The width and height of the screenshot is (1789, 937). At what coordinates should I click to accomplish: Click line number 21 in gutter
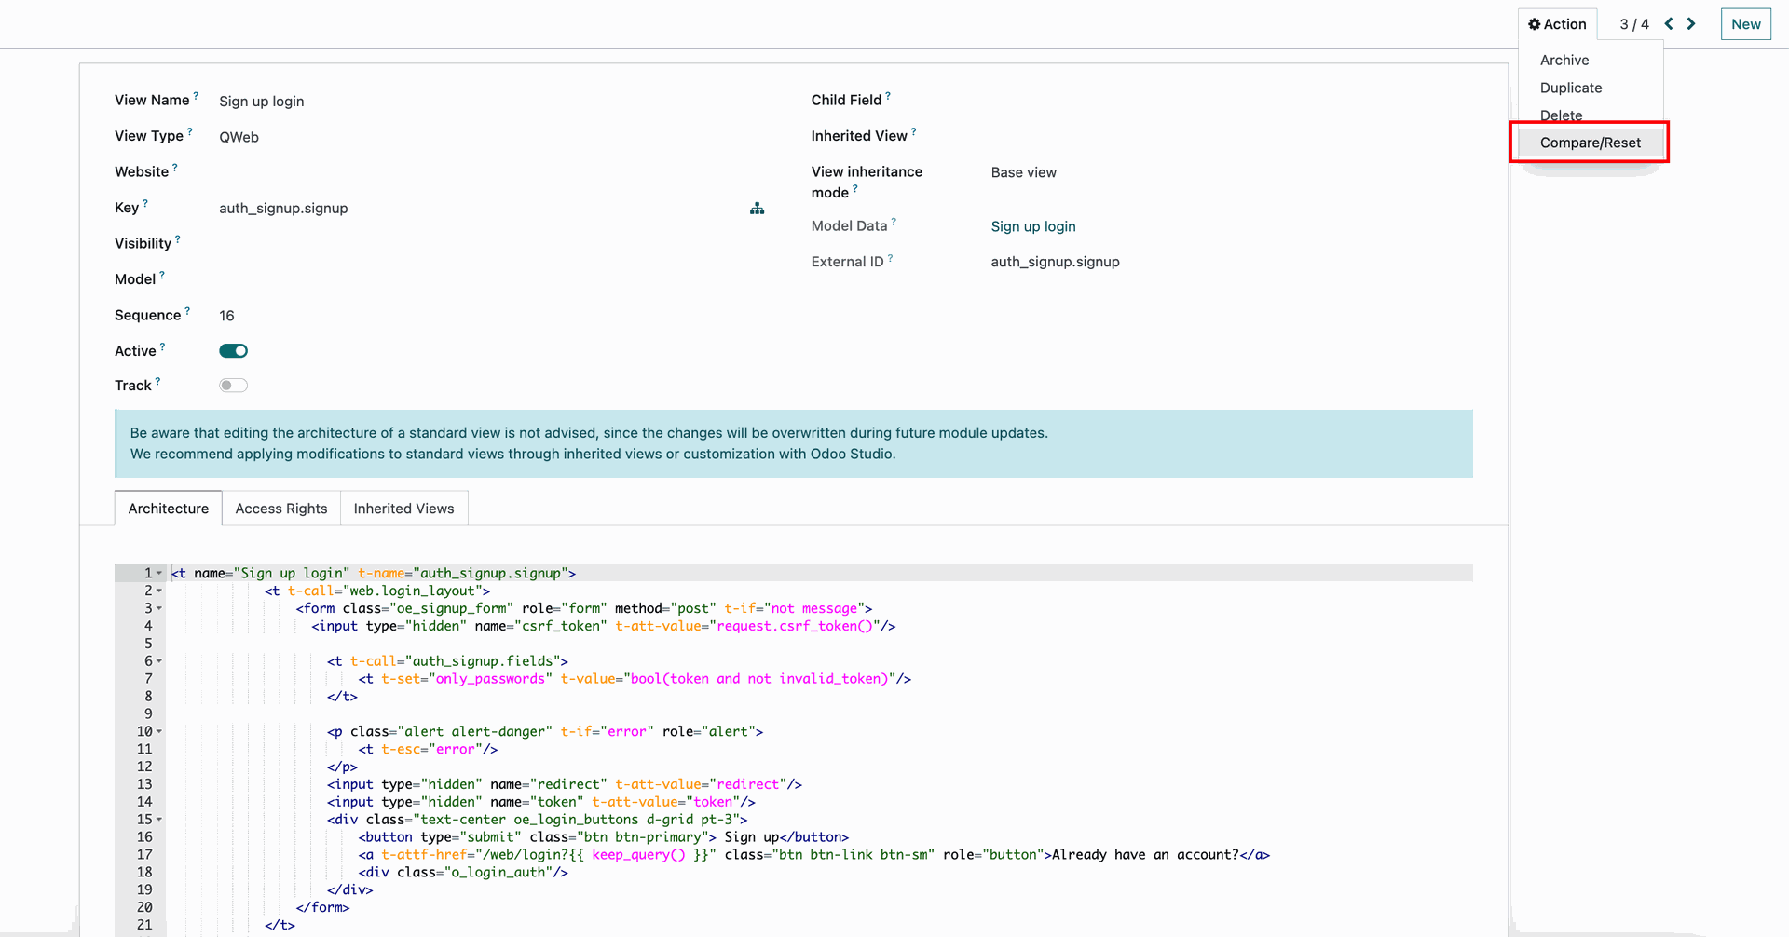144,925
